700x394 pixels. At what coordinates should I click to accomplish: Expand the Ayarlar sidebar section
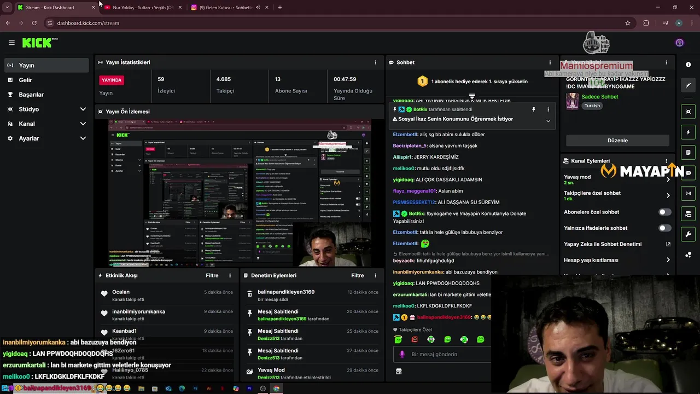tap(83, 138)
